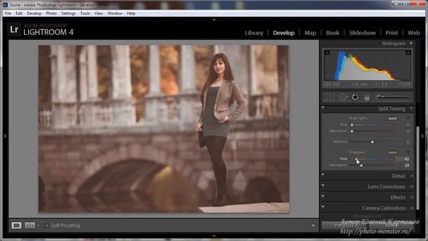428x241 pixels.
Task: Click the Shadows Saturation value field 23
Action: click(x=407, y=165)
